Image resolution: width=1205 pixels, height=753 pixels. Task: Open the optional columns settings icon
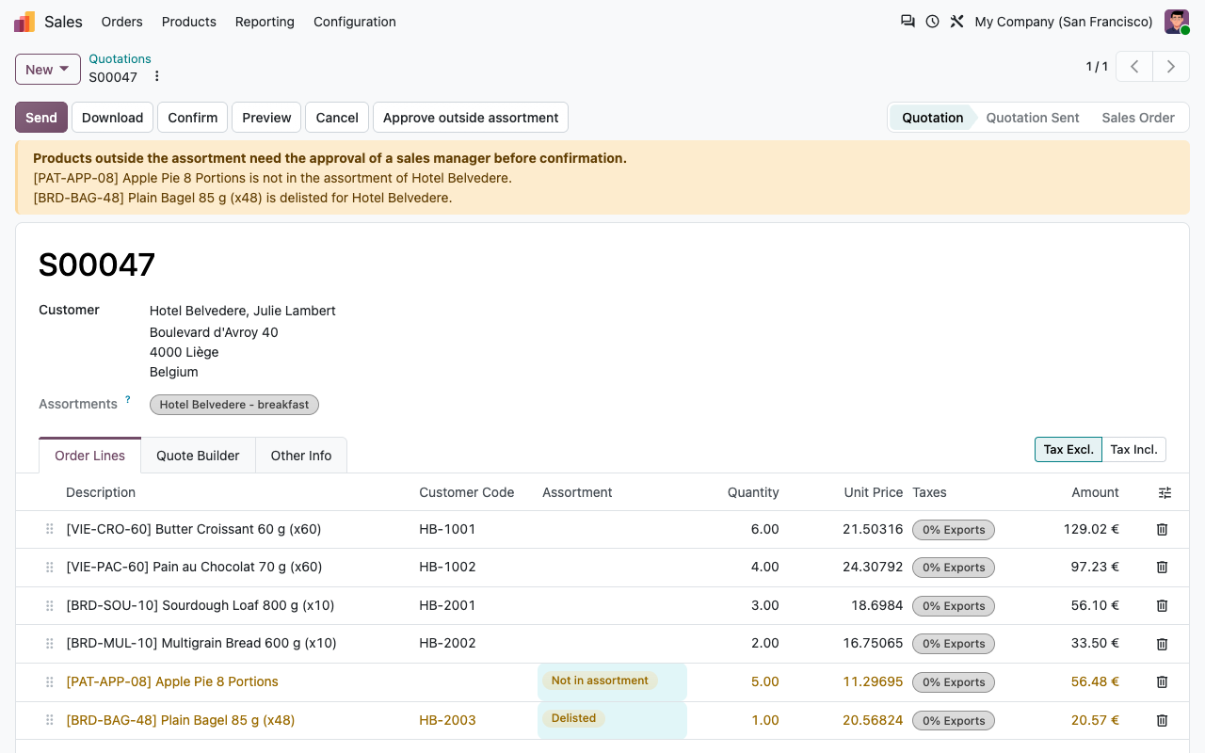1165,492
